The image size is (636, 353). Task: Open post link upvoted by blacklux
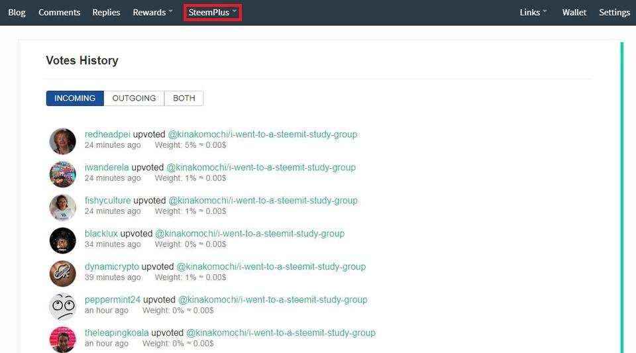point(250,233)
